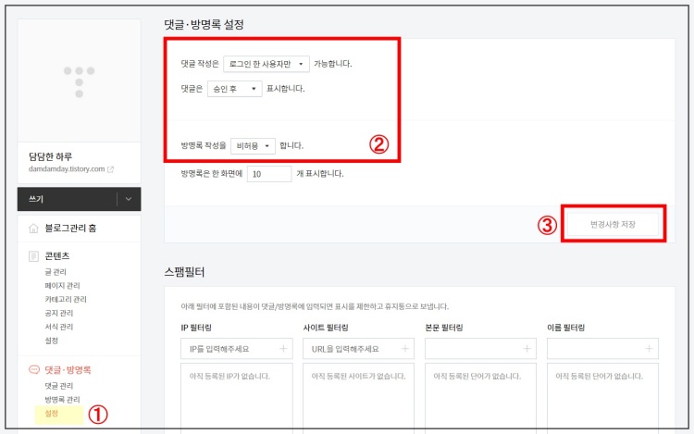Click the 댓글·방명록 speech bubble icon
Screen dimensions: 694x434
(33, 370)
